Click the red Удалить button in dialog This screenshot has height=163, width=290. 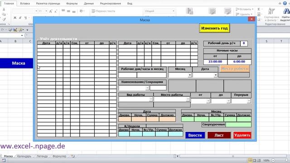pos(242,135)
